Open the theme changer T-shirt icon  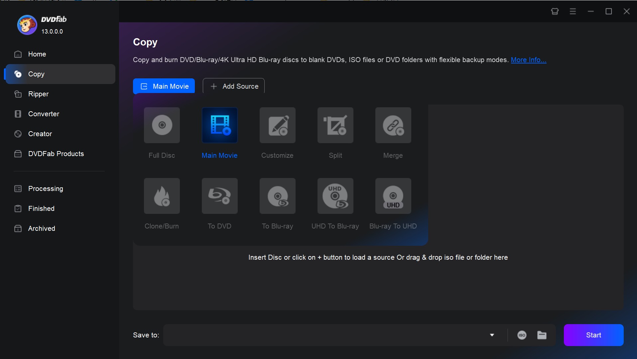555,11
